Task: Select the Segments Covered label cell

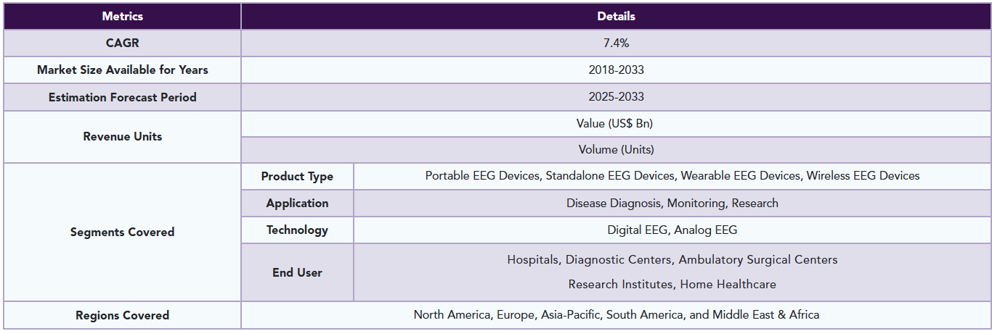Action: tap(122, 232)
